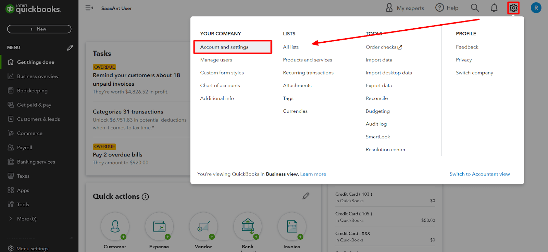Add a Customer quick action icon
This screenshot has height=252, width=548.
pos(115,226)
